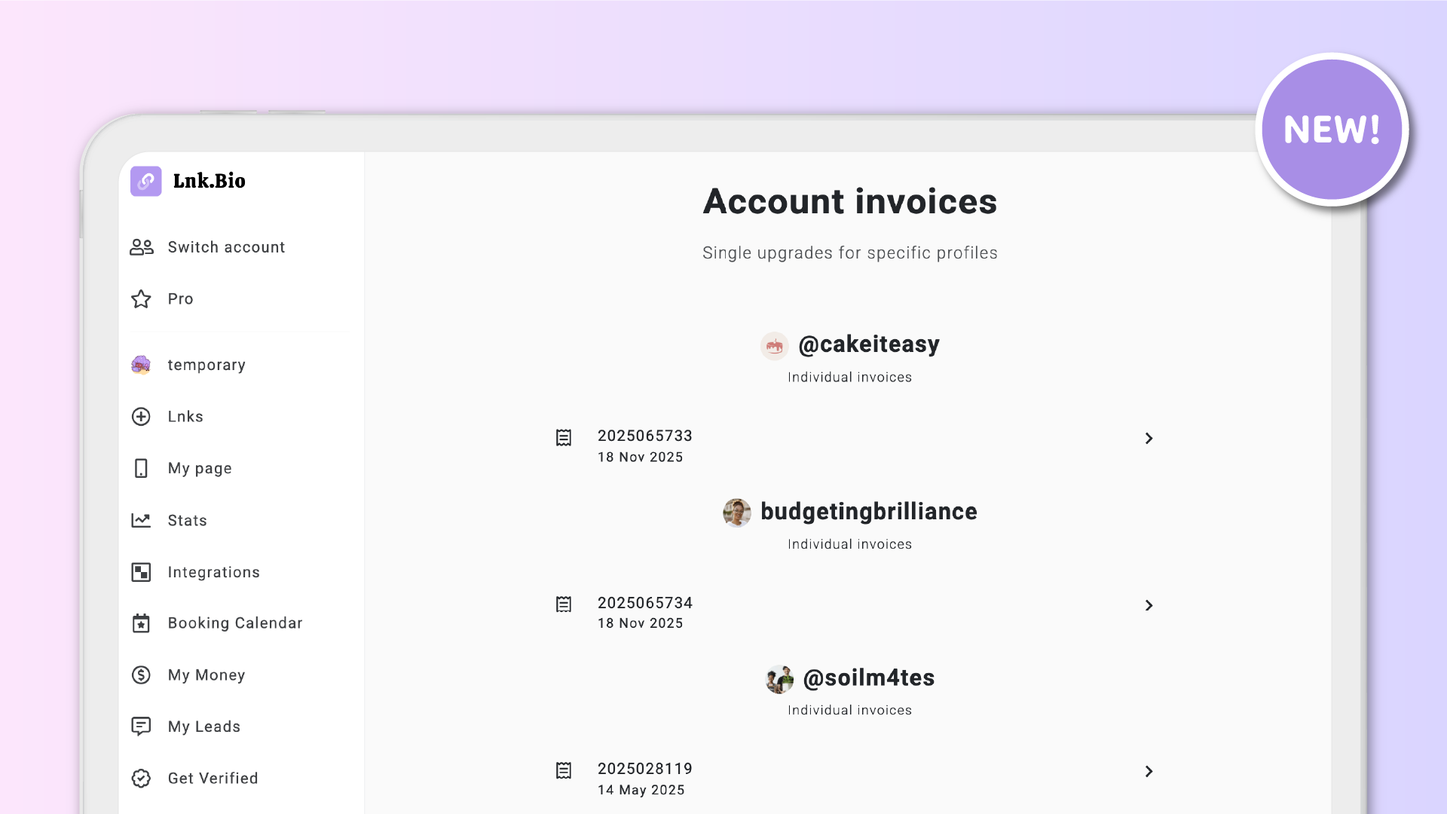Click the My Money dollar icon

tap(141, 675)
